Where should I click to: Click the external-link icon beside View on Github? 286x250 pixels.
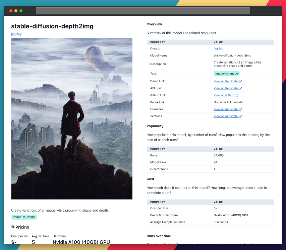tap(237, 96)
